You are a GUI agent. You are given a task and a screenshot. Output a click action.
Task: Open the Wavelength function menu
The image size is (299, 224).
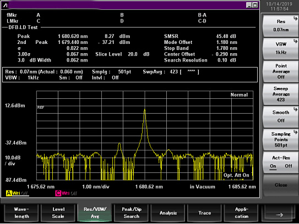click(21, 213)
